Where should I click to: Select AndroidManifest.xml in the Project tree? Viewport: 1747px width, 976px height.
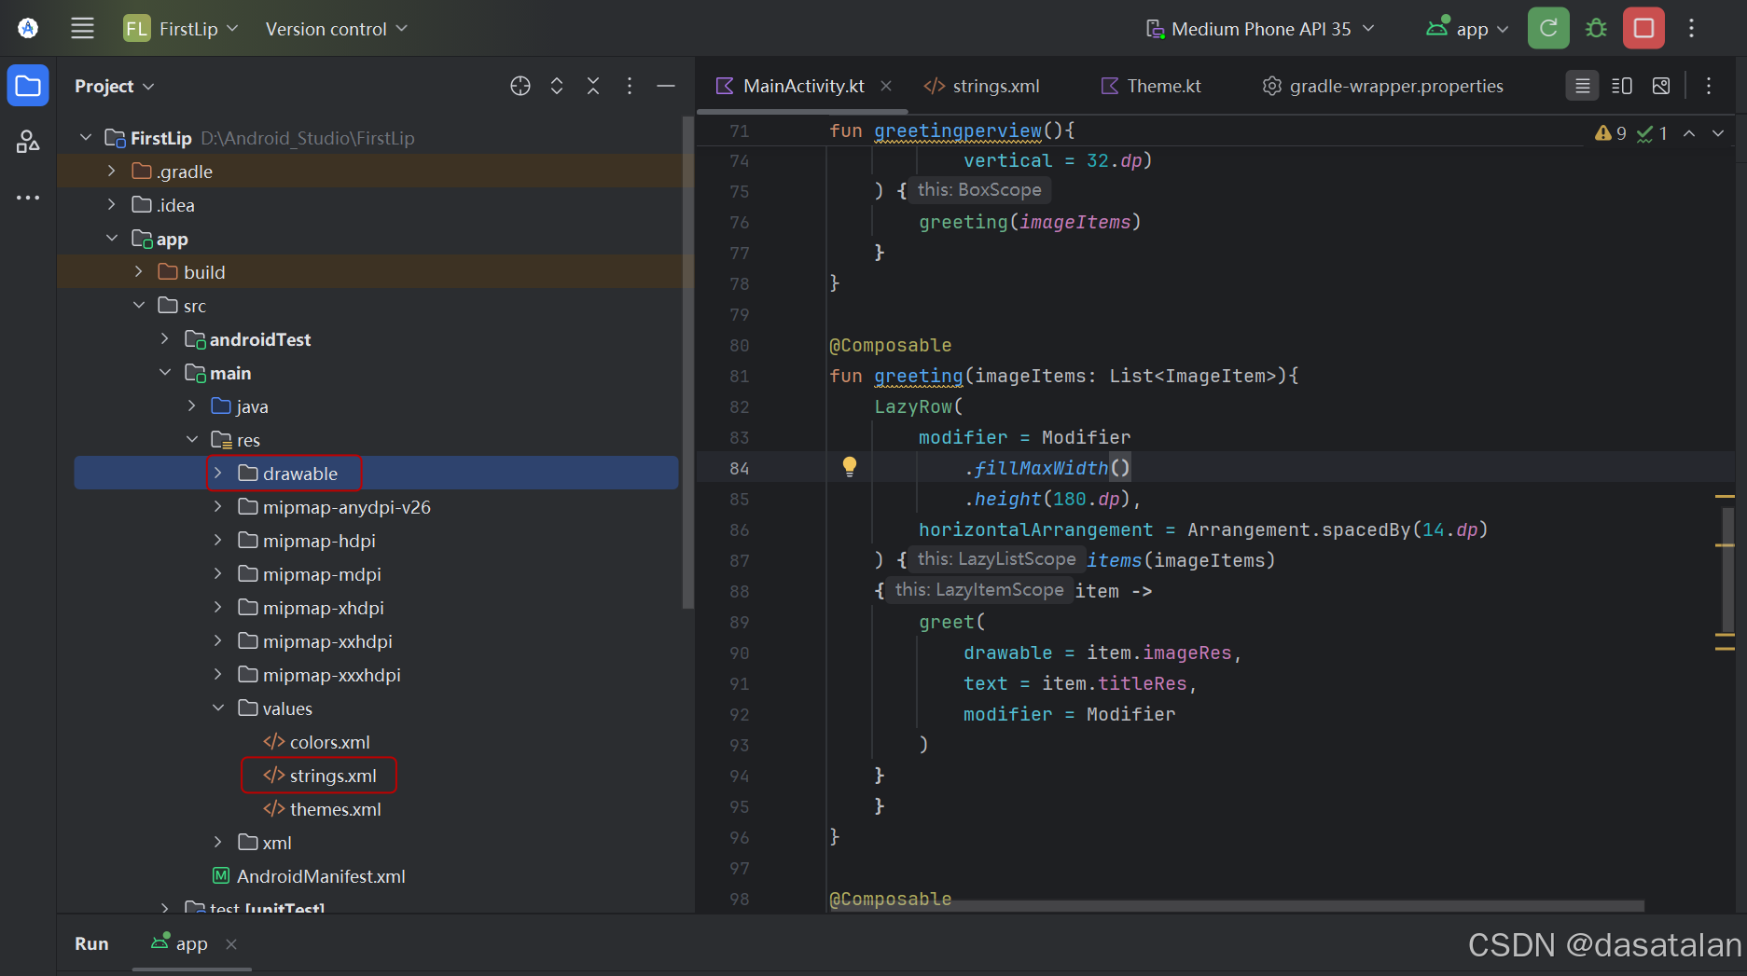(322, 876)
